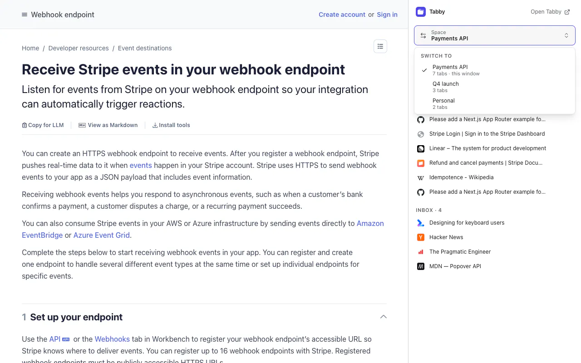Follow the events link in the first paragraph
This screenshot has height=363, width=581.
pyautogui.click(x=141, y=165)
